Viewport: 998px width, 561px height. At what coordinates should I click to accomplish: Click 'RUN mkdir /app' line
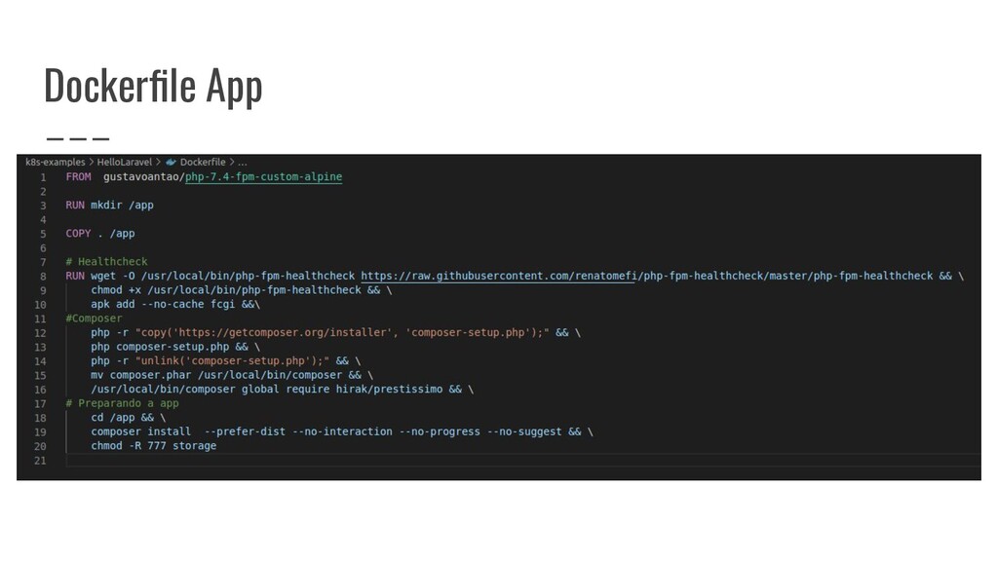click(x=109, y=205)
